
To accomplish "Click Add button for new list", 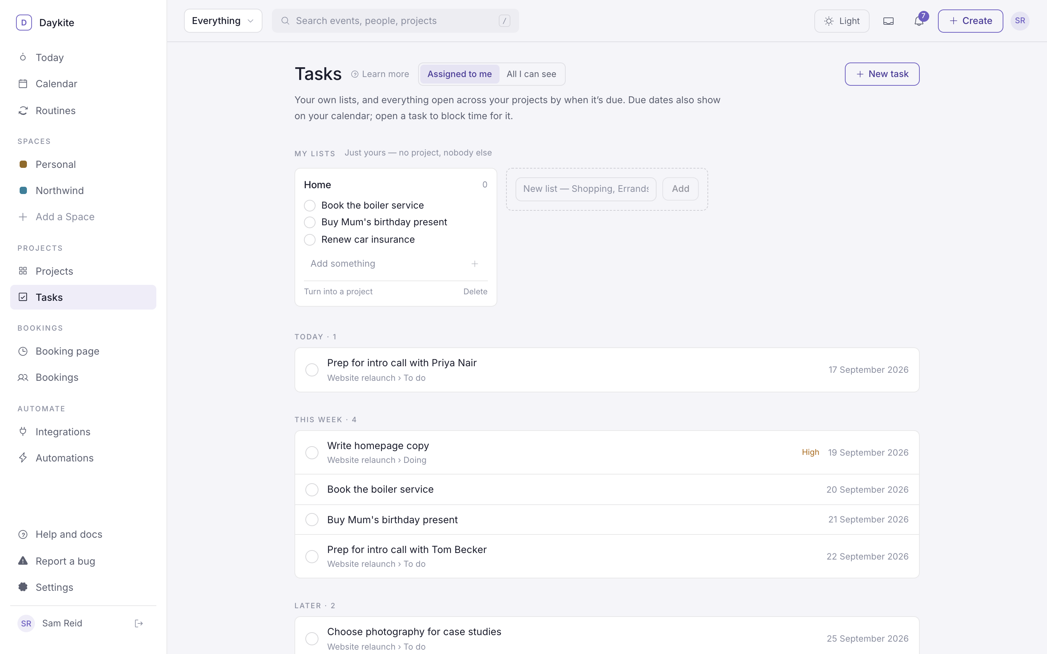I will coord(680,189).
